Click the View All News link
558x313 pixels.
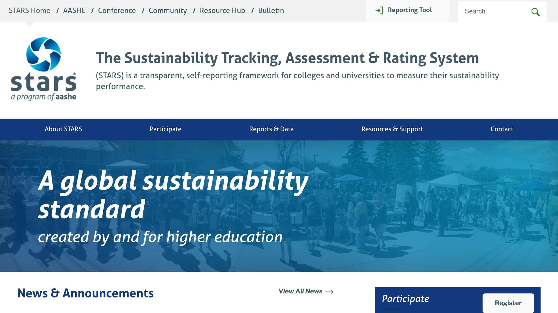[x=301, y=291]
